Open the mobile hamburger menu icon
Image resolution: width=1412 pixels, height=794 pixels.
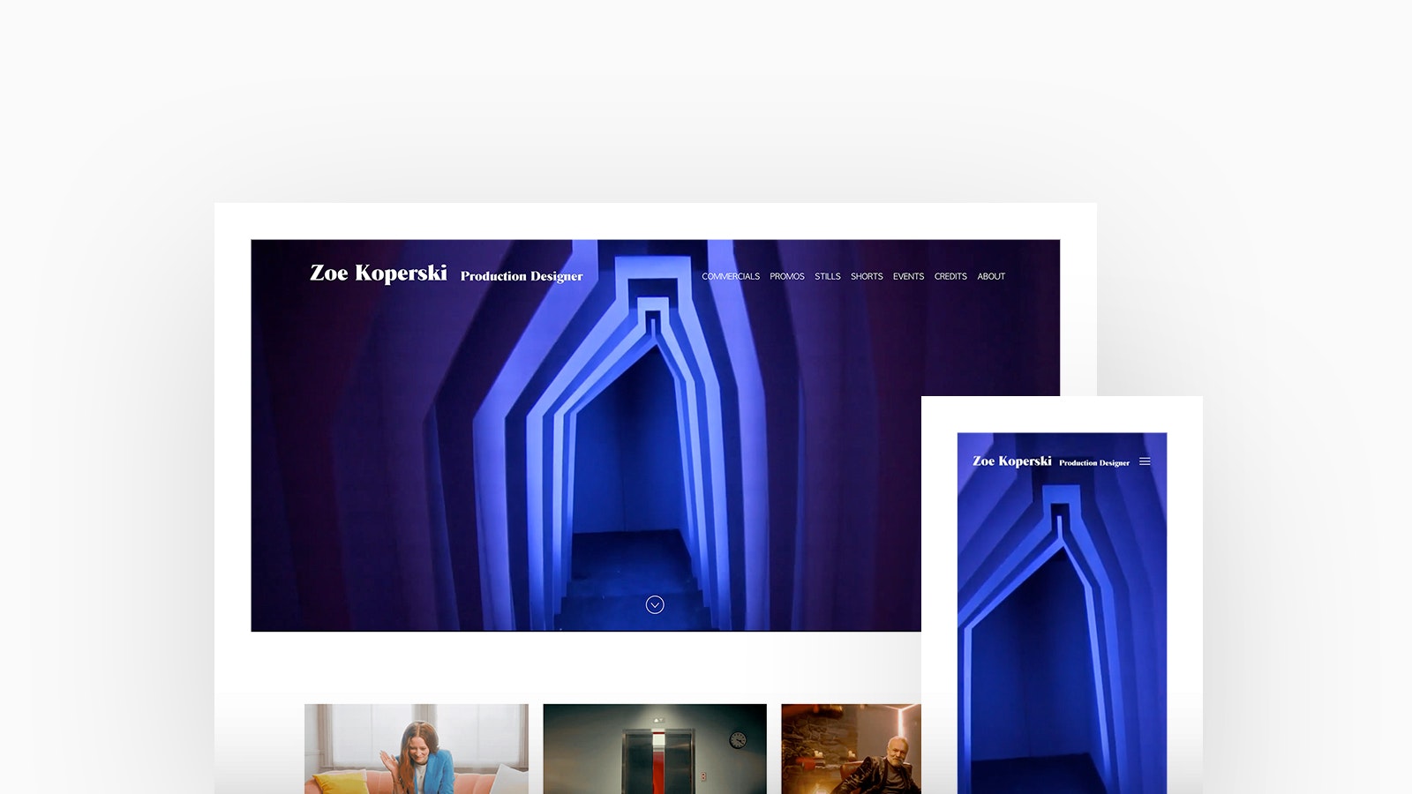[1145, 461]
